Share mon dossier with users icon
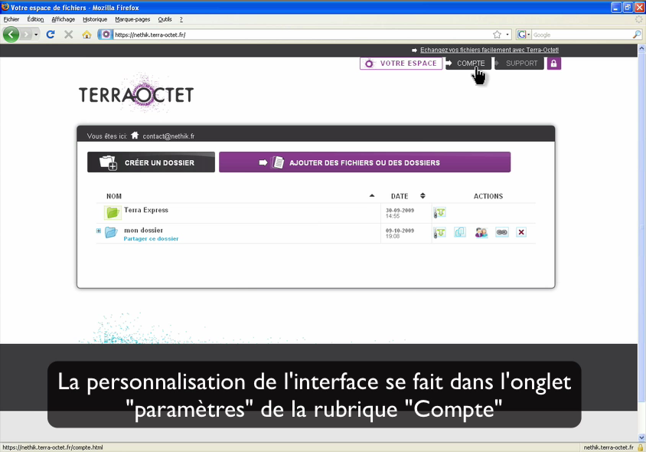The image size is (646, 452). pyautogui.click(x=481, y=232)
